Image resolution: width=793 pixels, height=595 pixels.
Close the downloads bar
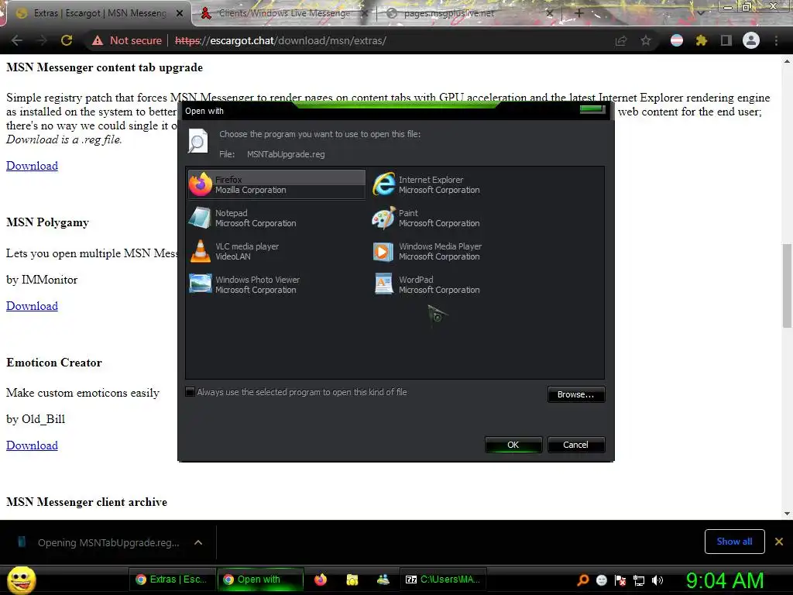(x=779, y=542)
